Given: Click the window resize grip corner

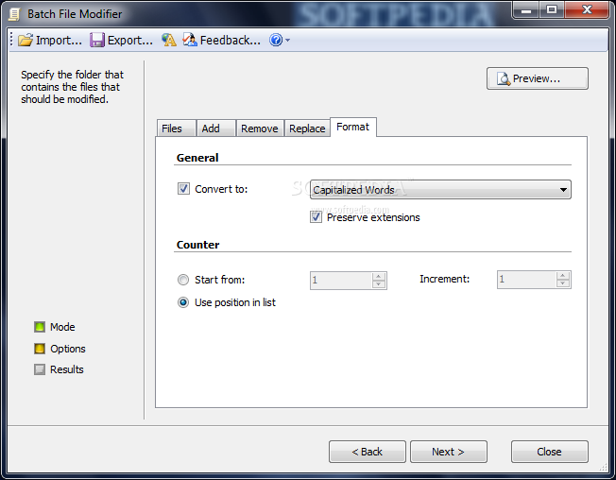Looking at the screenshot, I should click(x=604, y=468).
